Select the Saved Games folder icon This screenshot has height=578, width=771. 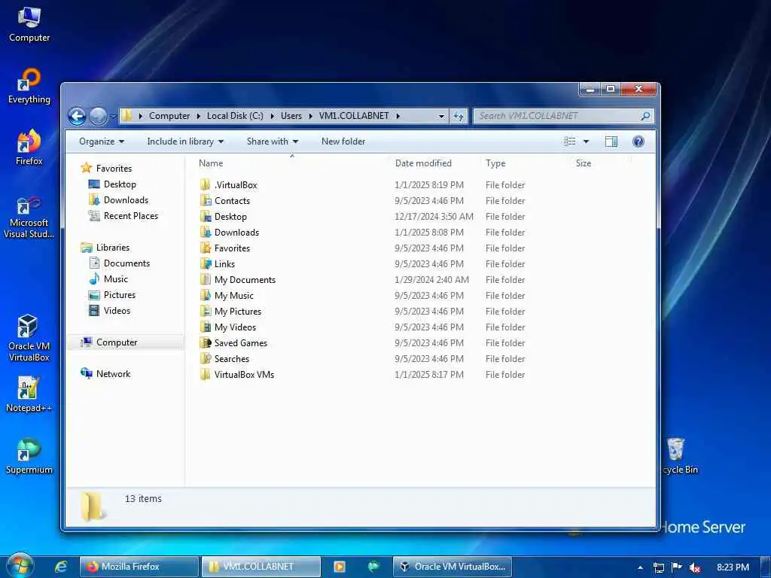coord(206,342)
